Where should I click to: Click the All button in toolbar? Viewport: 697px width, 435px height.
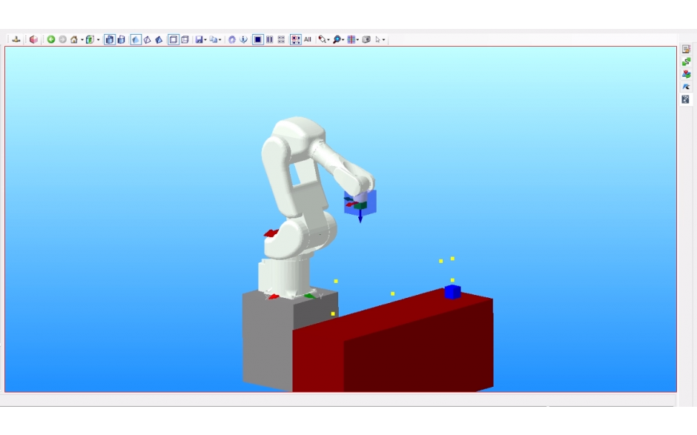tap(308, 39)
